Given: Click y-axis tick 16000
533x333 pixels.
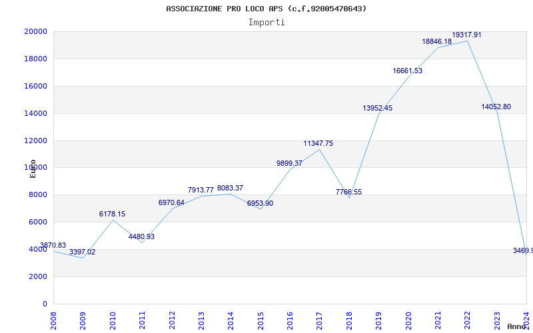Looking at the screenshot, I should pos(36,87).
